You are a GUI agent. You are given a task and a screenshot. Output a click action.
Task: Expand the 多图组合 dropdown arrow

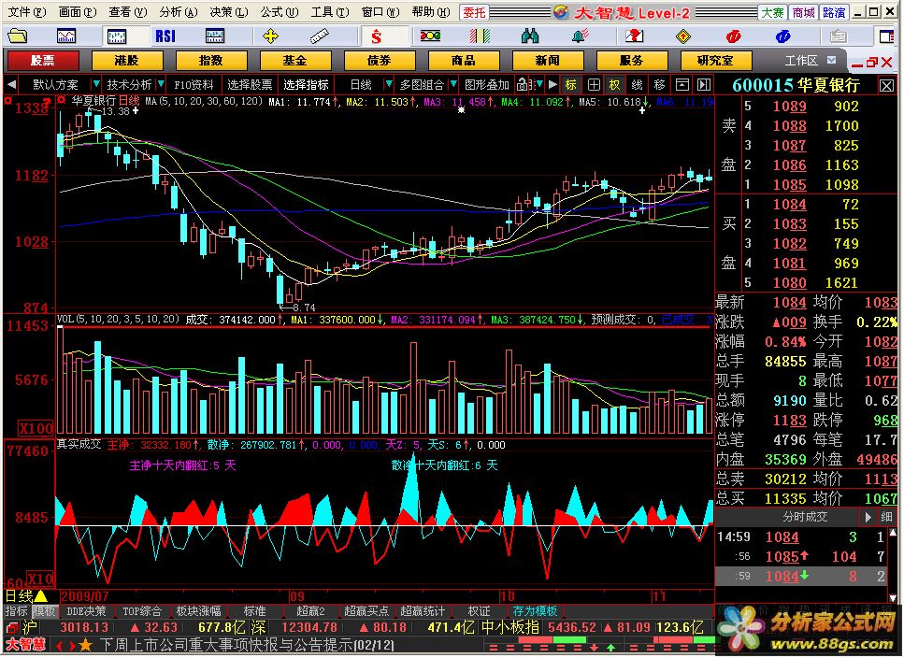tap(453, 85)
